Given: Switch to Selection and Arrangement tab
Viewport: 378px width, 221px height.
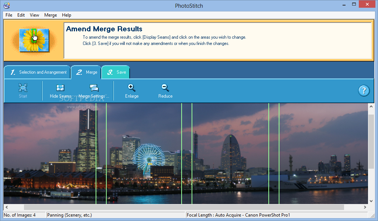Looking at the screenshot, I should [x=37, y=72].
